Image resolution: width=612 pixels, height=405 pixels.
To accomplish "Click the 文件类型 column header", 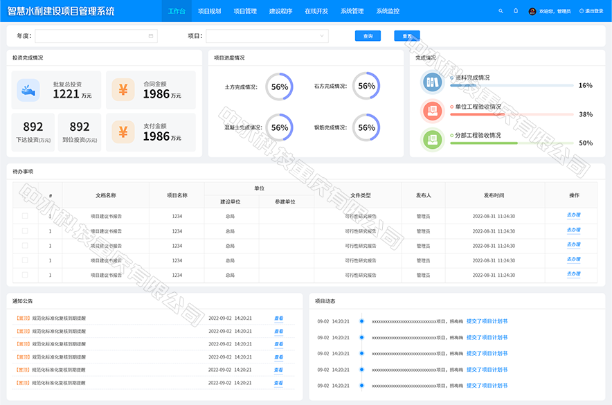I will (361, 195).
